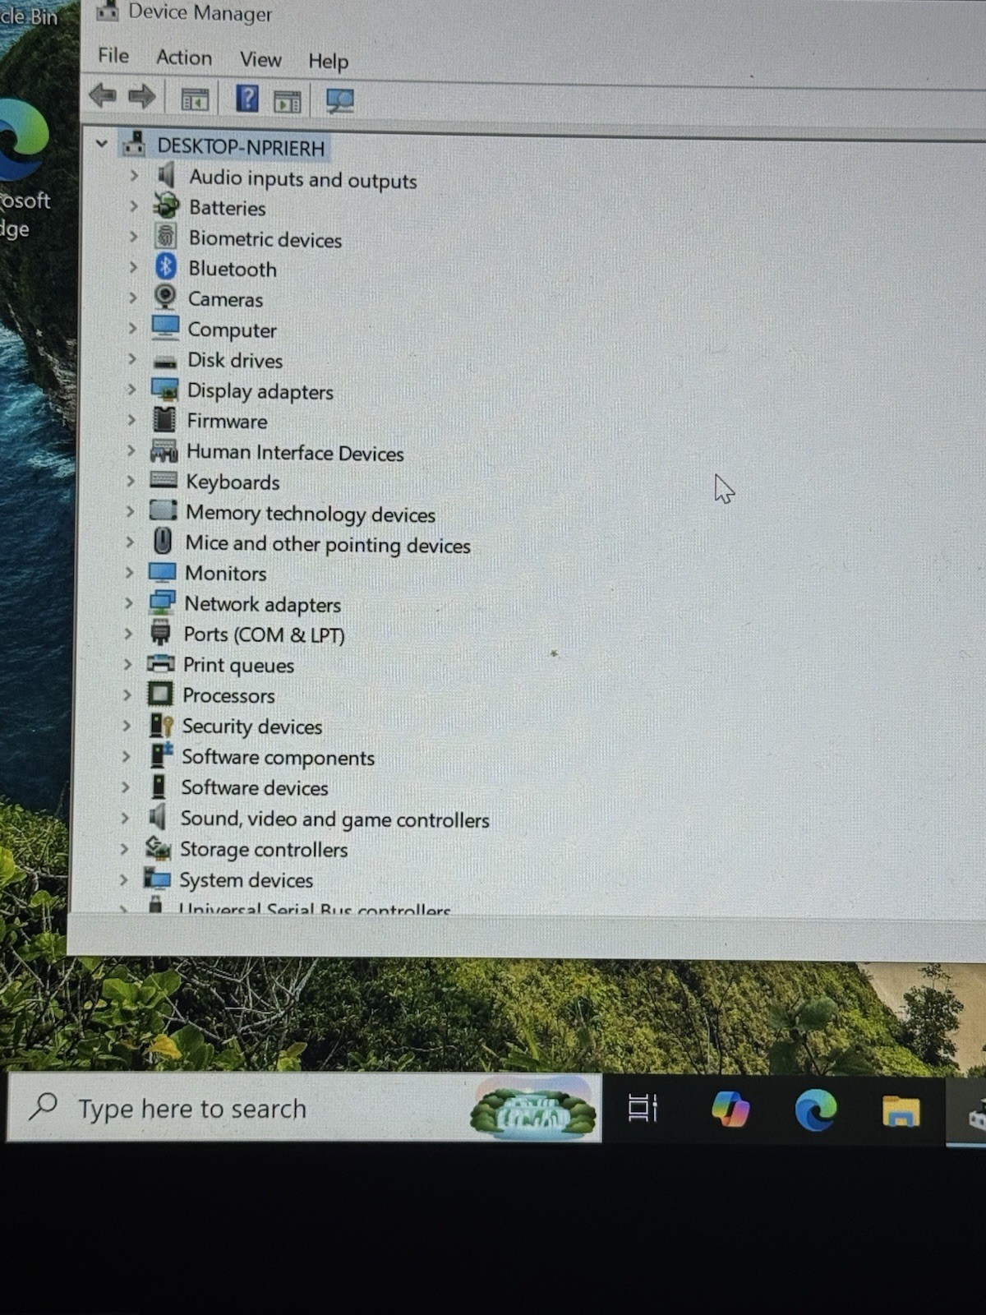
Task: Select the DESKTOP-NPRIERH computer name
Action: [241, 147]
